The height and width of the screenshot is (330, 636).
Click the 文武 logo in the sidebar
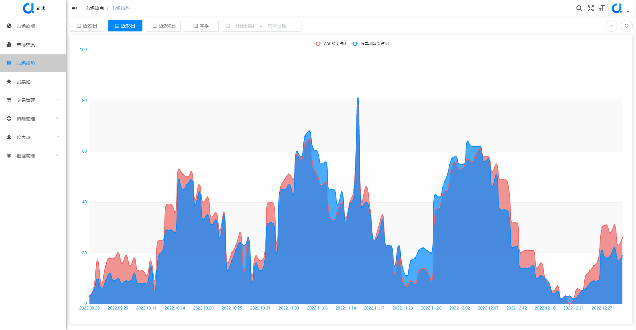(33, 8)
